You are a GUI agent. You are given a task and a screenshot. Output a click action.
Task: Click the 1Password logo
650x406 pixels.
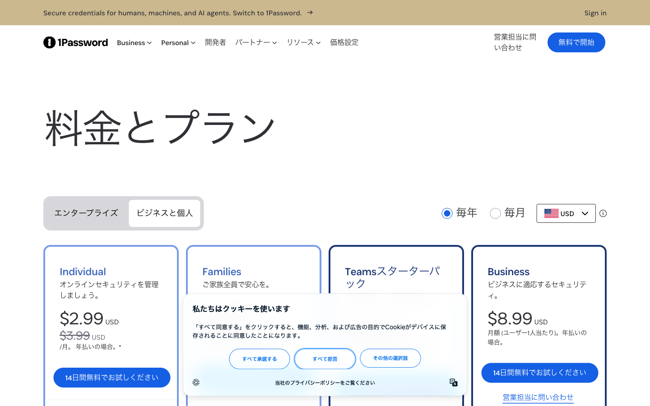76,42
